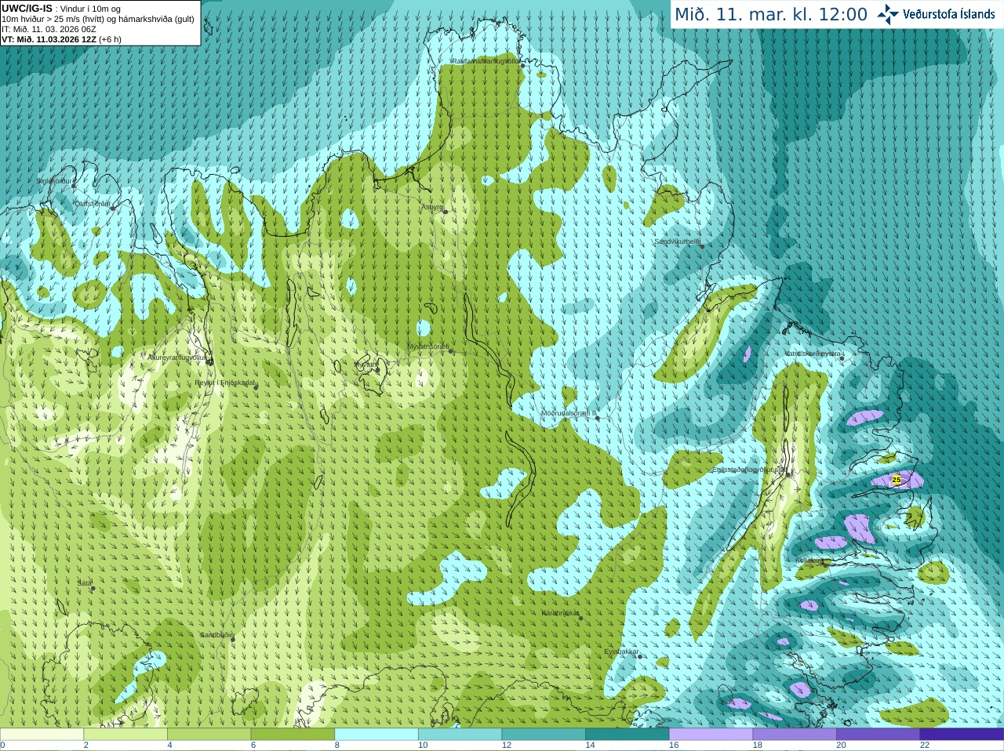Click the 'IT: Mið. 11. 03. 2026 06Z' line
1004x751 pixels.
49,29
